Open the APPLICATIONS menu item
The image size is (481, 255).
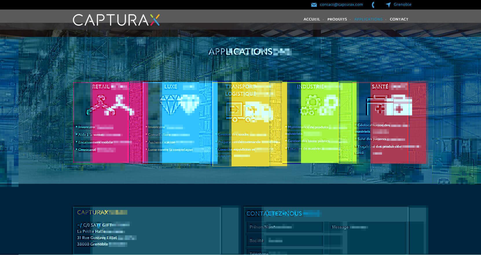point(368,19)
